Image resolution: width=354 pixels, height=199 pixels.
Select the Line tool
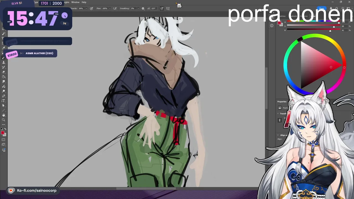coord(4,110)
